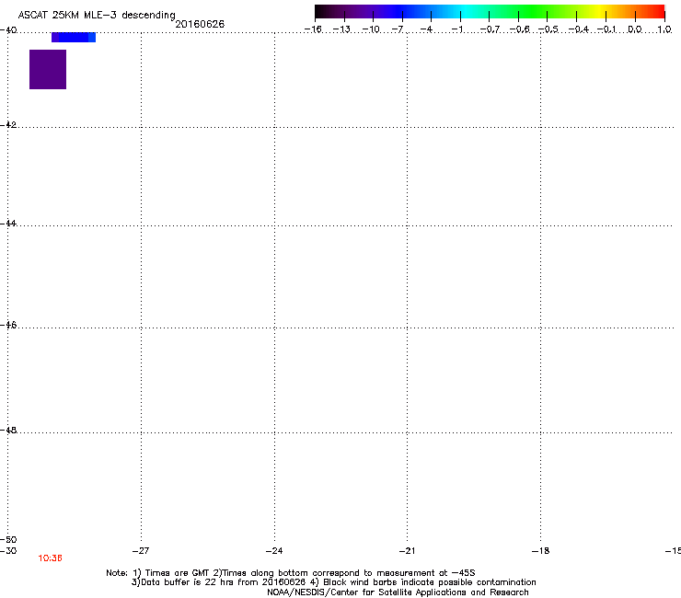The width and height of the screenshot is (681, 598).
Task: Select the large purple data square
Action: 48,70
